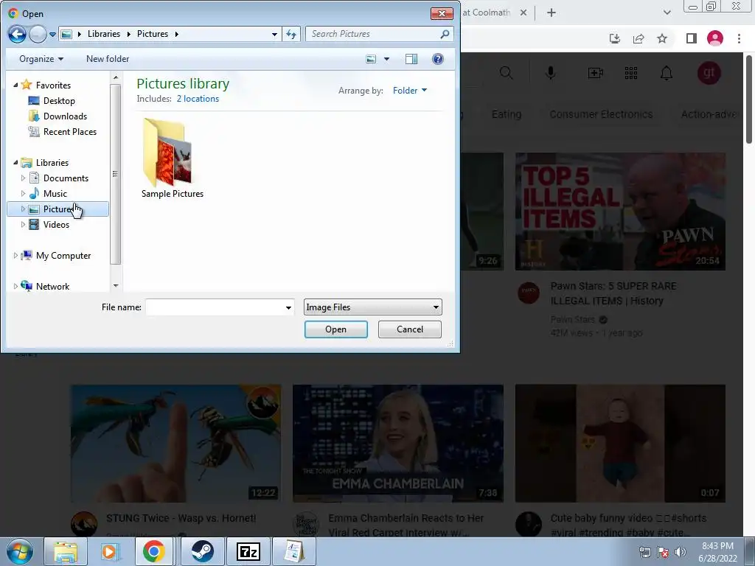Image resolution: width=755 pixels, height=566 pixels.
Task: Open the 2 locations link
Action: [x=198, y=99]
